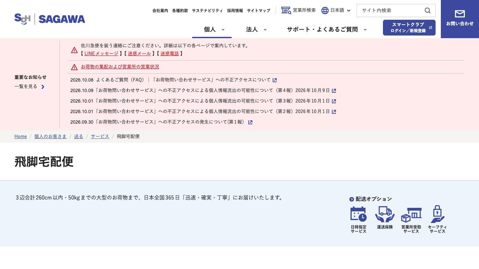Go to Home breadcrumb

(21, 136)
